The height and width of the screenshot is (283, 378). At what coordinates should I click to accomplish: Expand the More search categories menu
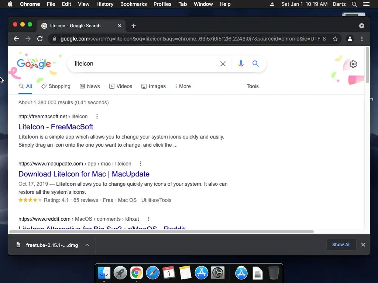click(183, 86)
